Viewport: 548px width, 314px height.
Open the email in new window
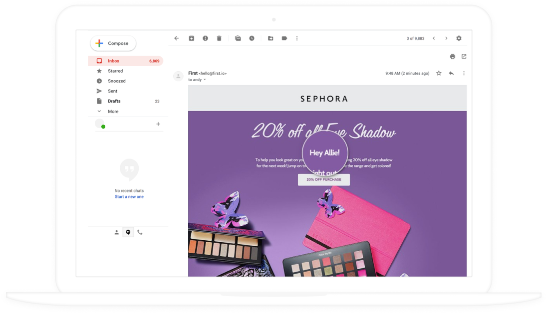click(464, 56)
